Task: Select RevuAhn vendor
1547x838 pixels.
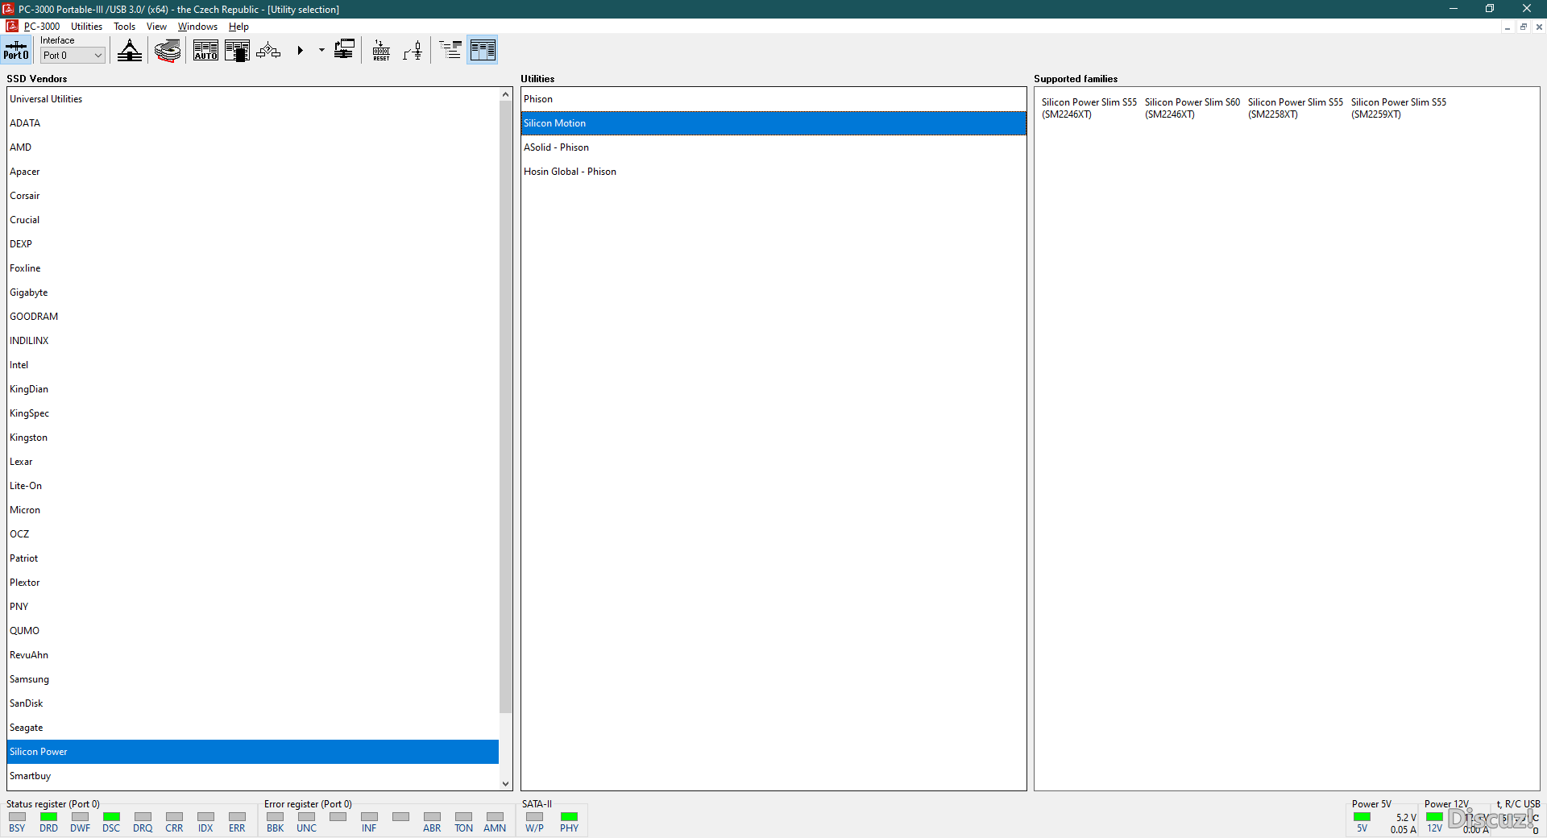Action: point(253,655)
